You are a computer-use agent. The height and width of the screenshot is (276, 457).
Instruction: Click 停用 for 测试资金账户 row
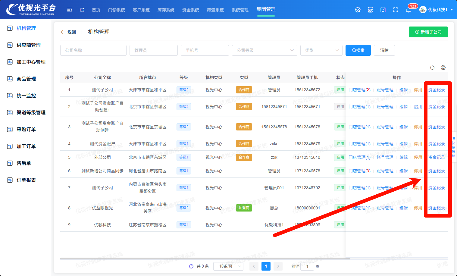pyautogui.click(x=418, y=144)
